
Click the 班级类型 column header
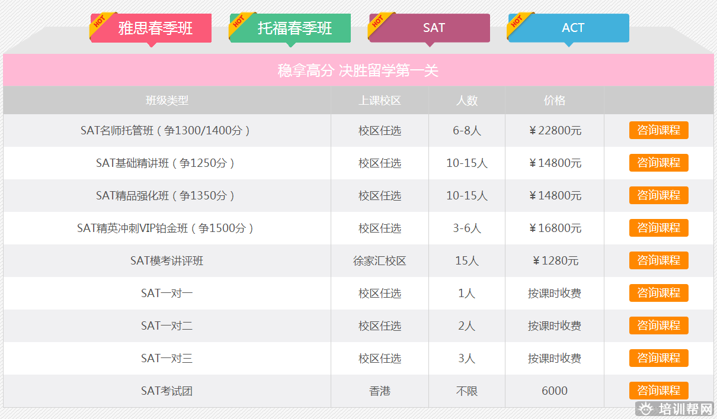tap(167, 101)
